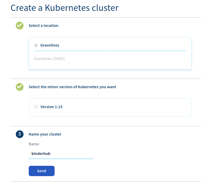Select the Gravelines location radio button
The image size is (201, 187).
click(x=36, y=45)
